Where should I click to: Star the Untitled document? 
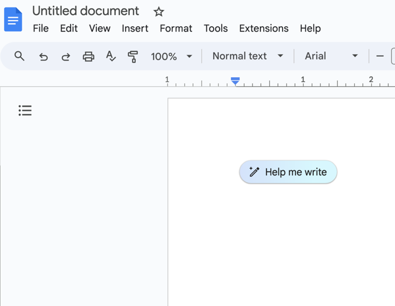tap(158, 11)
